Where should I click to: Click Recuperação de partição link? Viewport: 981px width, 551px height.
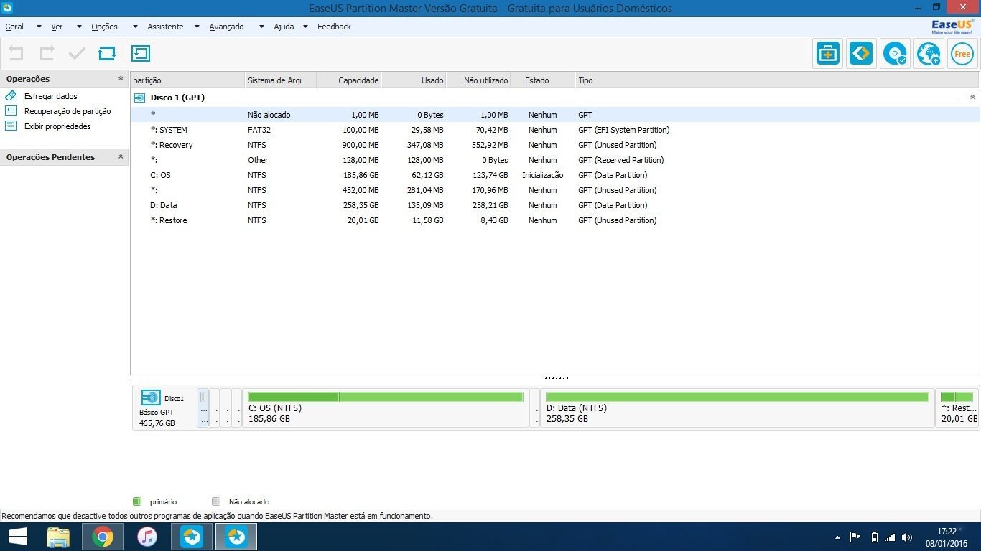click(x=68, y=111)
